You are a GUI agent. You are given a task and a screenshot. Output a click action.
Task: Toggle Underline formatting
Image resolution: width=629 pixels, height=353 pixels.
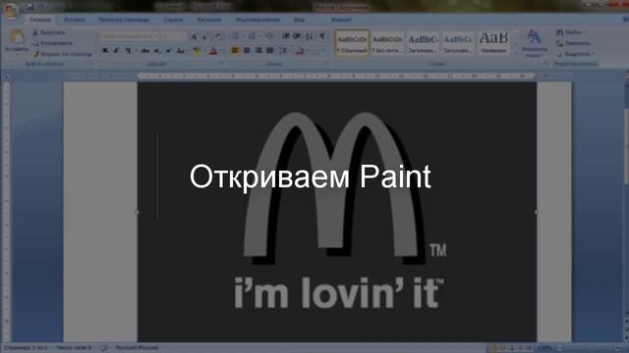pyautogui.click(x=128, y=51)
